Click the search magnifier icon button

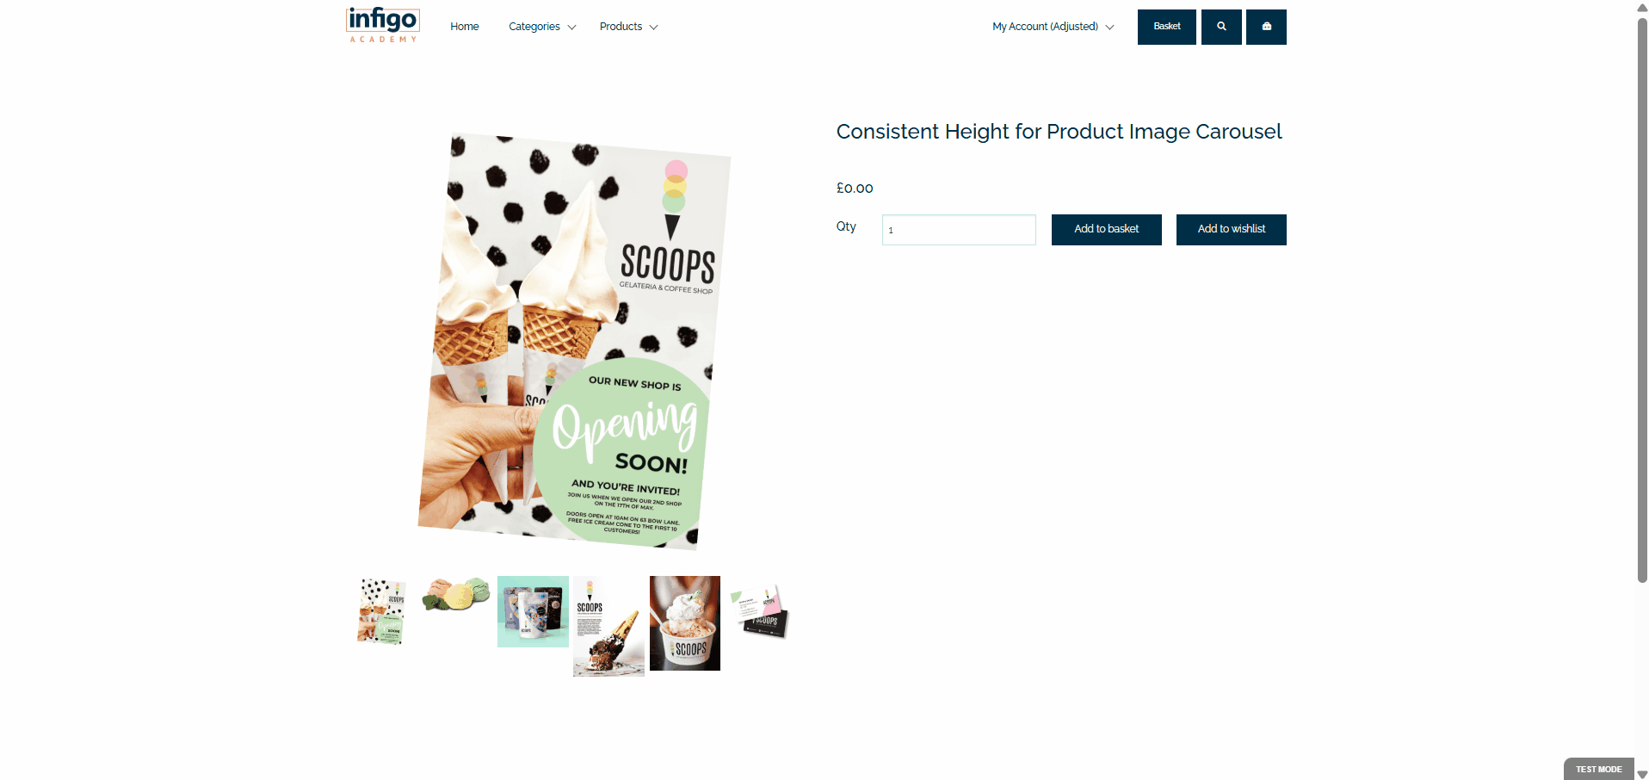coord(1221,27)
